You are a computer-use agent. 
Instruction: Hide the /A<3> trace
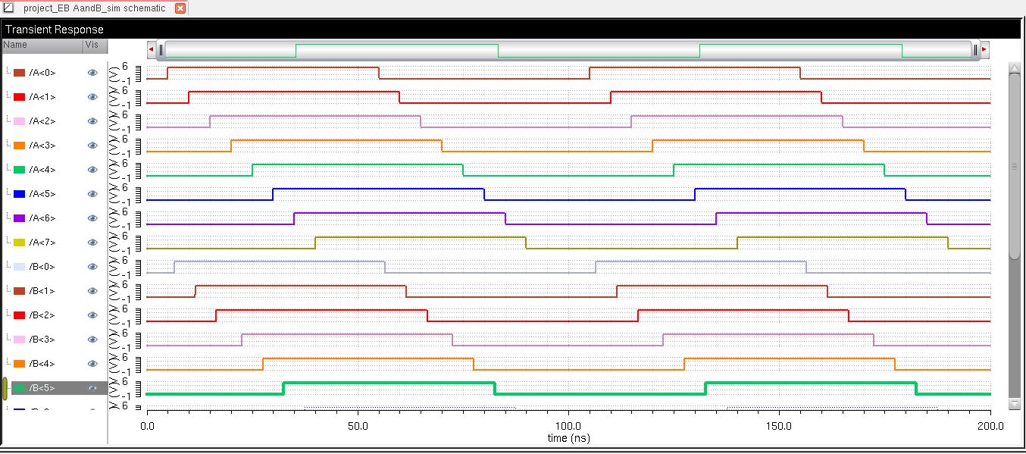92,146
